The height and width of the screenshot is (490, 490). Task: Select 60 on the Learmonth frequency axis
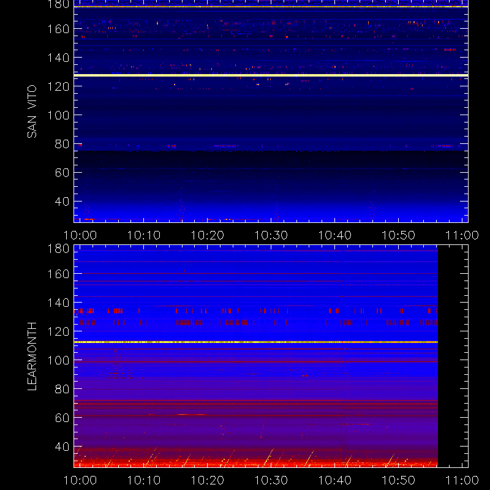62,418
